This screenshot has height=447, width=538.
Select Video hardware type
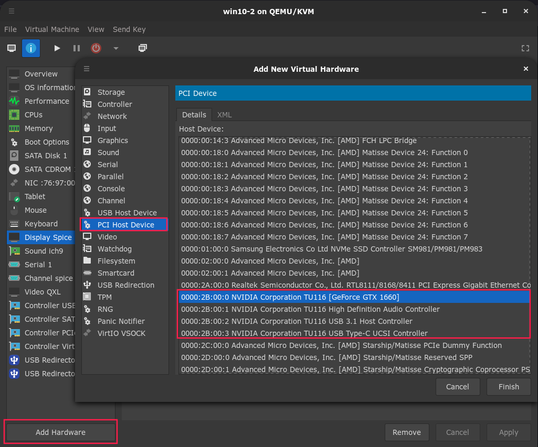point(125,237)
